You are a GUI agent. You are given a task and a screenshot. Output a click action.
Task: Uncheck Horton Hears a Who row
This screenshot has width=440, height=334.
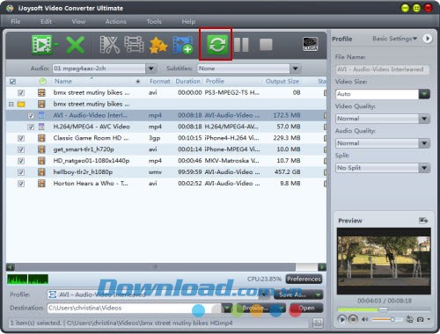click(x=21, y=184)
